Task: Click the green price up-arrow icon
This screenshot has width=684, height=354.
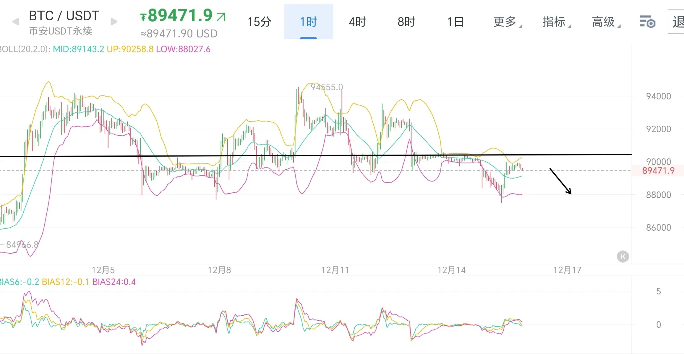Action: click(x=221, y=17)
